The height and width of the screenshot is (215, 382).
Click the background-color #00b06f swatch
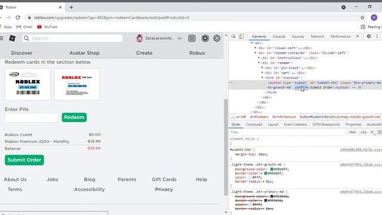[272, 169]
